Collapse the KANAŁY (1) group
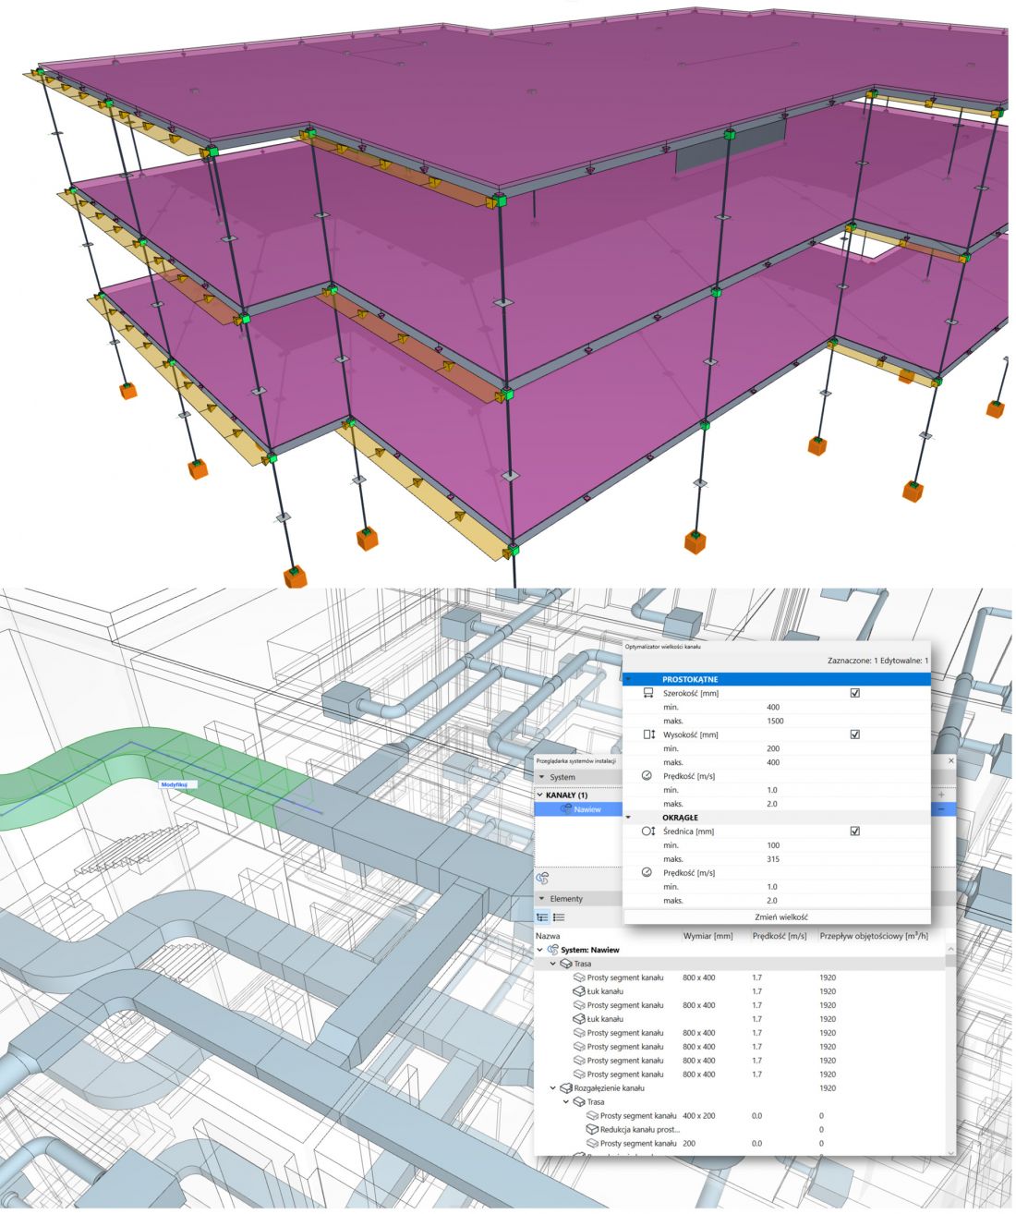The width and height of the screenshot is (1016, 1214). point(540,796)
